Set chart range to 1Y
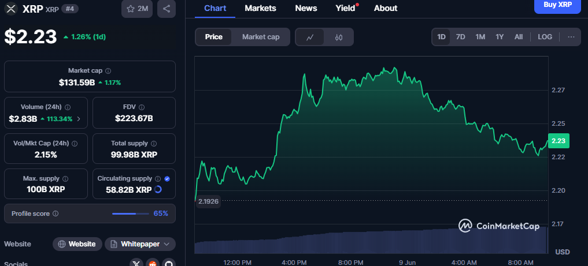Viewport: 588px width, 266px height. tap(500, 37)
